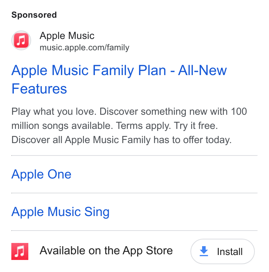The image size is (269, 272).
Task: Click the Sponsored label
Action: [34, 15]
